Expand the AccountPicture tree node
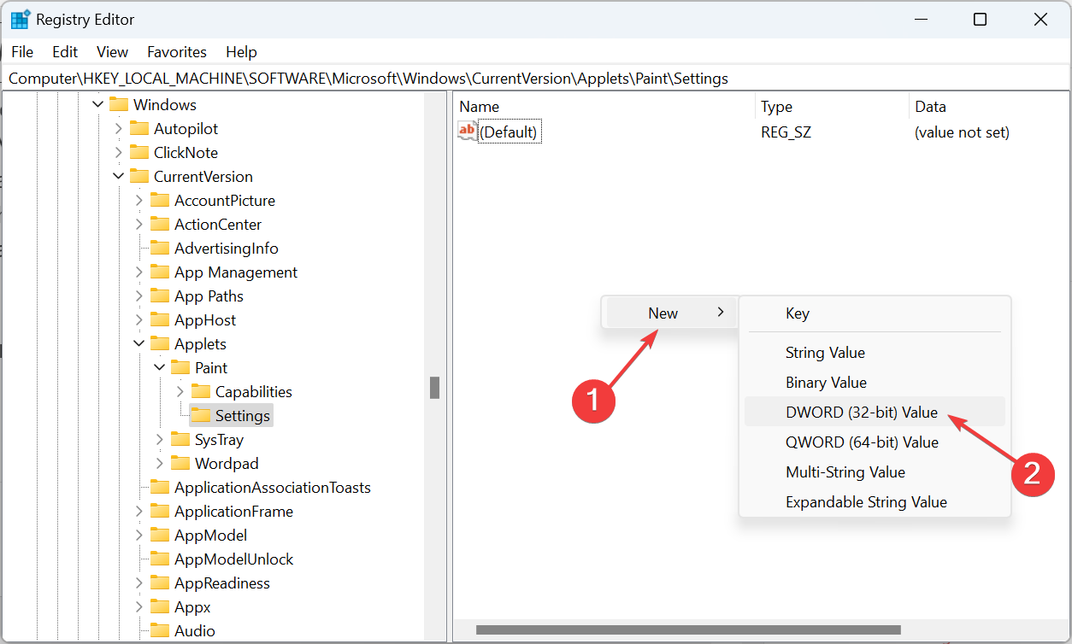This screenshot has height=644, width=1072. 138,201
